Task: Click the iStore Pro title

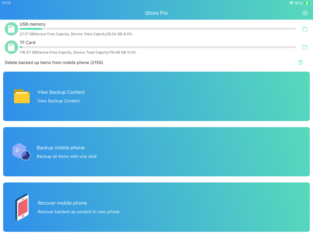Action: click(x=156, y=13)
